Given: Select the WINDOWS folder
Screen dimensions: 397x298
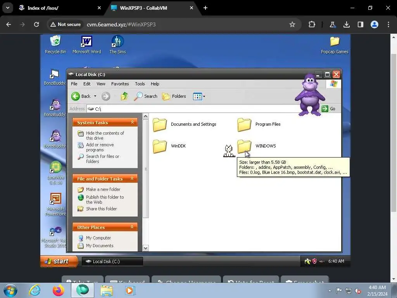Looking at the screenshot, I should 257,146.
